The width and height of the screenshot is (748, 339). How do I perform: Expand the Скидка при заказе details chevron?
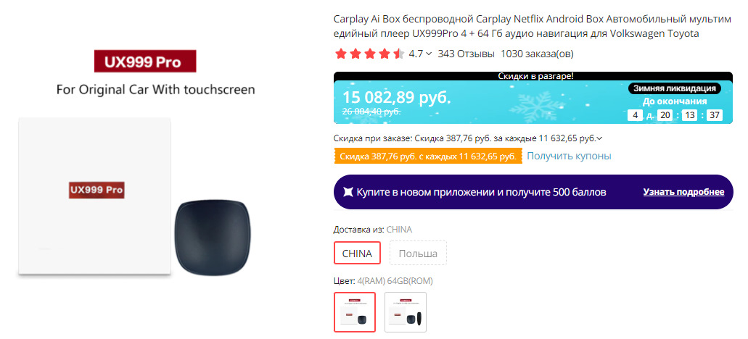click(x=599, y=138)
